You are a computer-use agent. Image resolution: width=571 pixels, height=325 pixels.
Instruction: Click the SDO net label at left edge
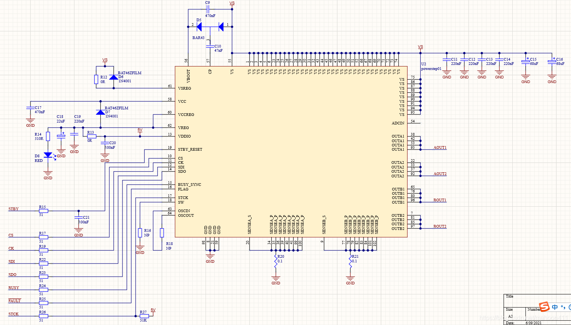(12, 275)
